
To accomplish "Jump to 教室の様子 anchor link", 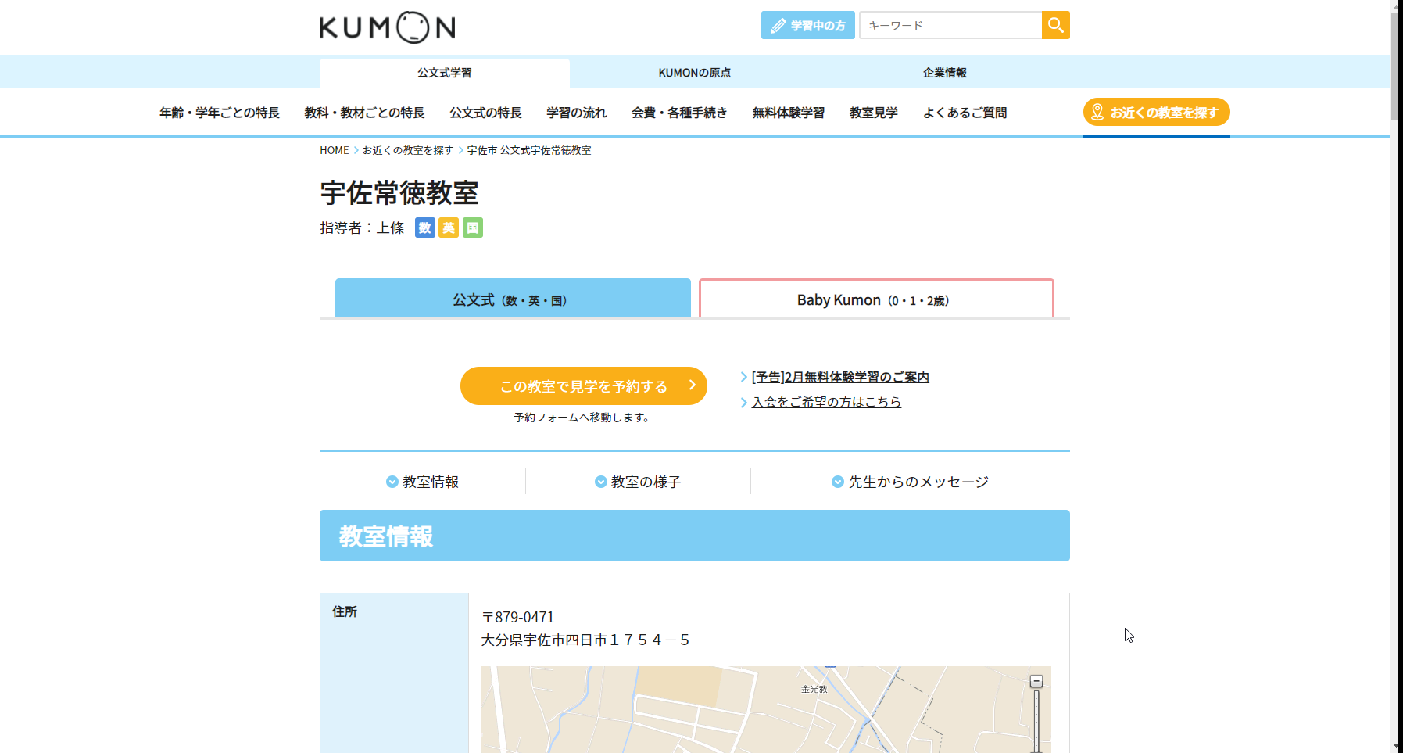I will 638,482.
